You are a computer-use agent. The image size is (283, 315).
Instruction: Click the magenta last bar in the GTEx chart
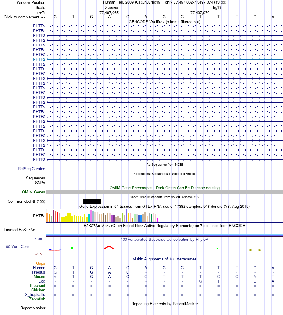coord(158,220)
